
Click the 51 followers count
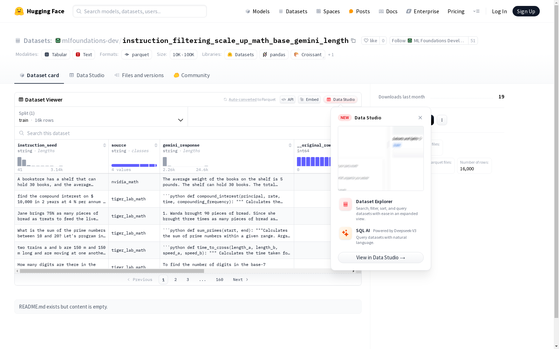[x=473, y=40]
